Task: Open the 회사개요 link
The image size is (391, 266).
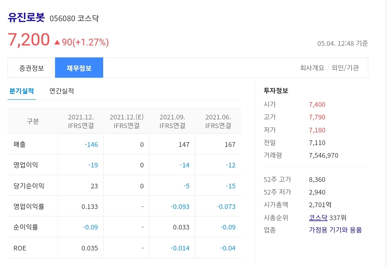Action: click(x=312, y=68)
